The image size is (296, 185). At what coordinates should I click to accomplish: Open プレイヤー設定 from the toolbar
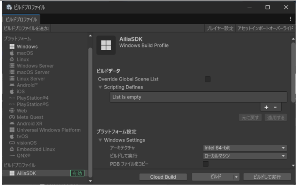coord(220,28)
